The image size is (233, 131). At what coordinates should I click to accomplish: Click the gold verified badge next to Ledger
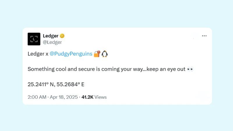click(62, 36)
